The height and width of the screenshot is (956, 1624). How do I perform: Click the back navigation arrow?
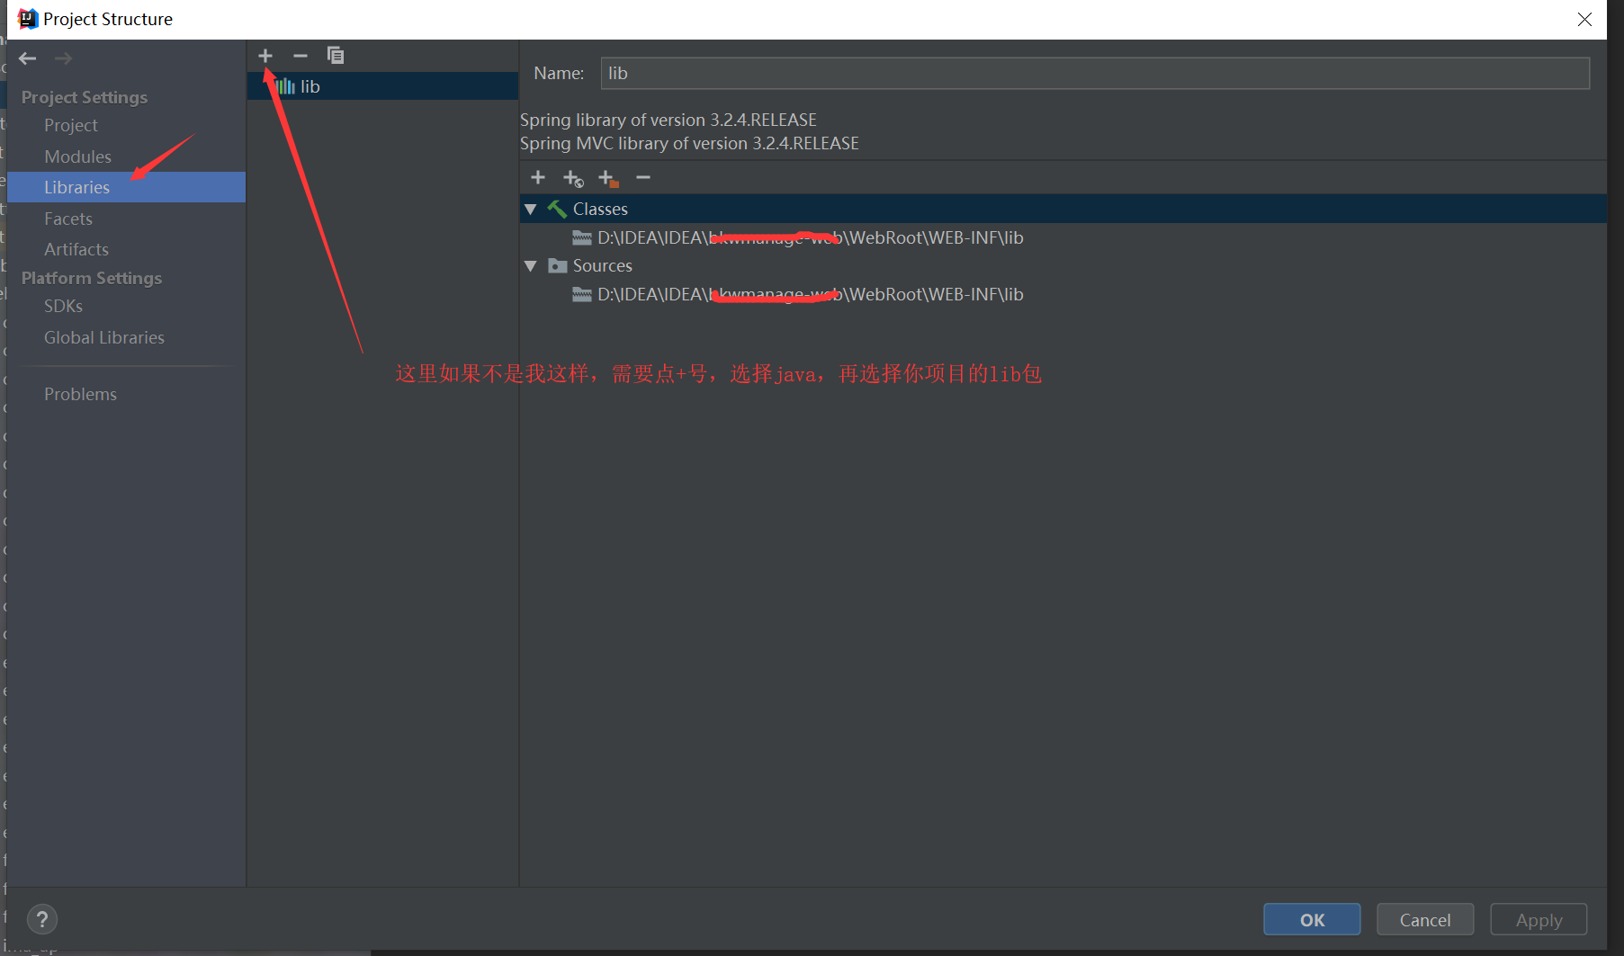tap(28, 58)
